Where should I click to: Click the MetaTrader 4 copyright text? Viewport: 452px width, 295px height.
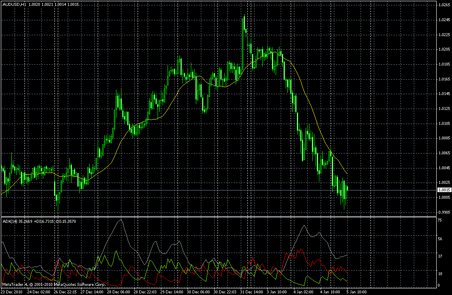tap(54, 285)
